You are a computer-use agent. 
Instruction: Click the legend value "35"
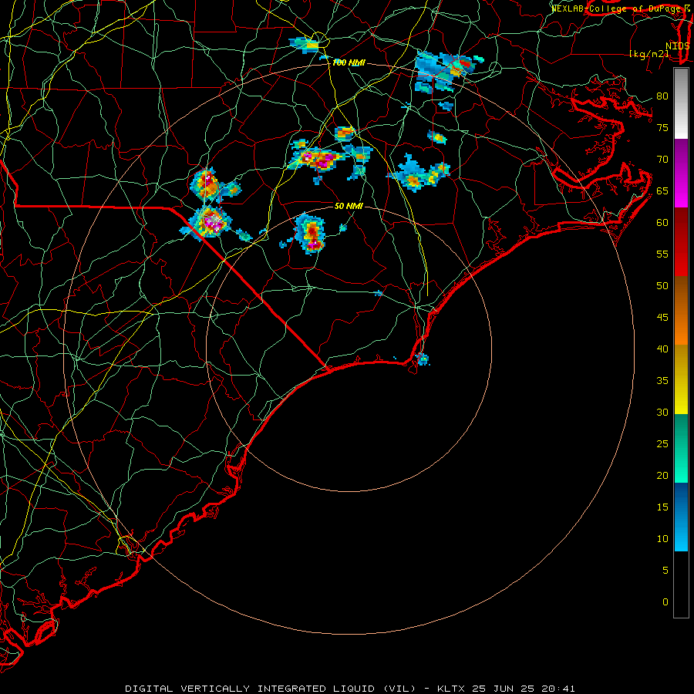coord(662,381)
